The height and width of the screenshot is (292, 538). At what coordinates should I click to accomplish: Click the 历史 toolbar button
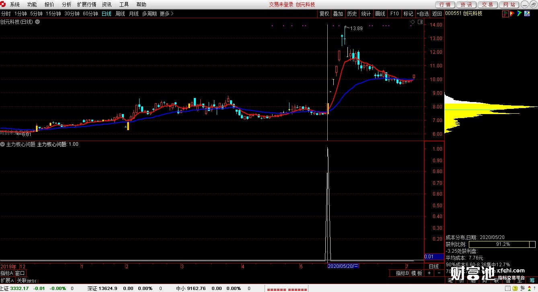tap(352, 14)
